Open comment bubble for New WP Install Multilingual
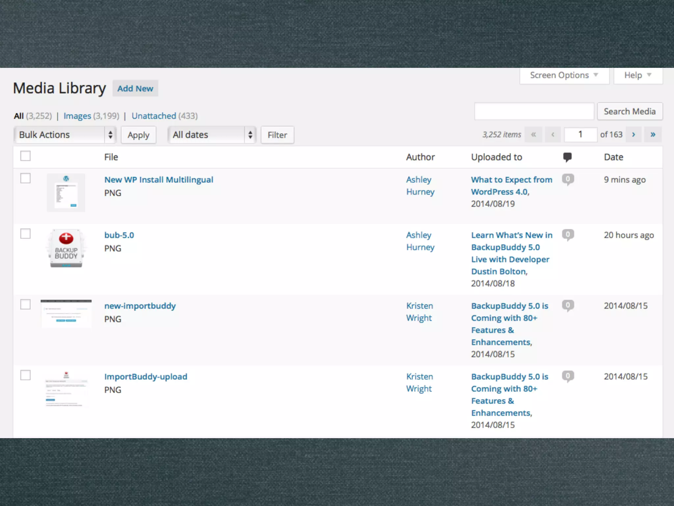The image size is (674, 506). (x=568, y=179)
